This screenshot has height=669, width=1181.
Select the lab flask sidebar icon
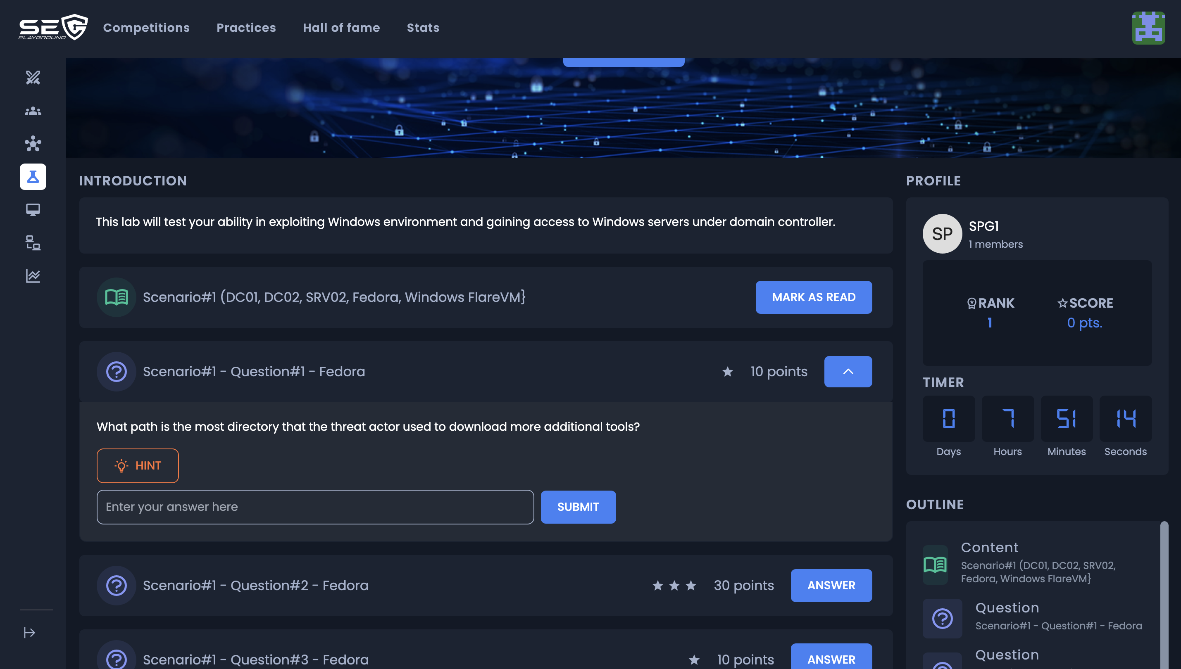33,176
